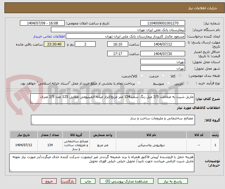The height and width of the screenshot is (189, 225).
Task: Click the جزئیات اطلاعات نیاز header title
Action: pyautogui.click(x=202, y=8)
